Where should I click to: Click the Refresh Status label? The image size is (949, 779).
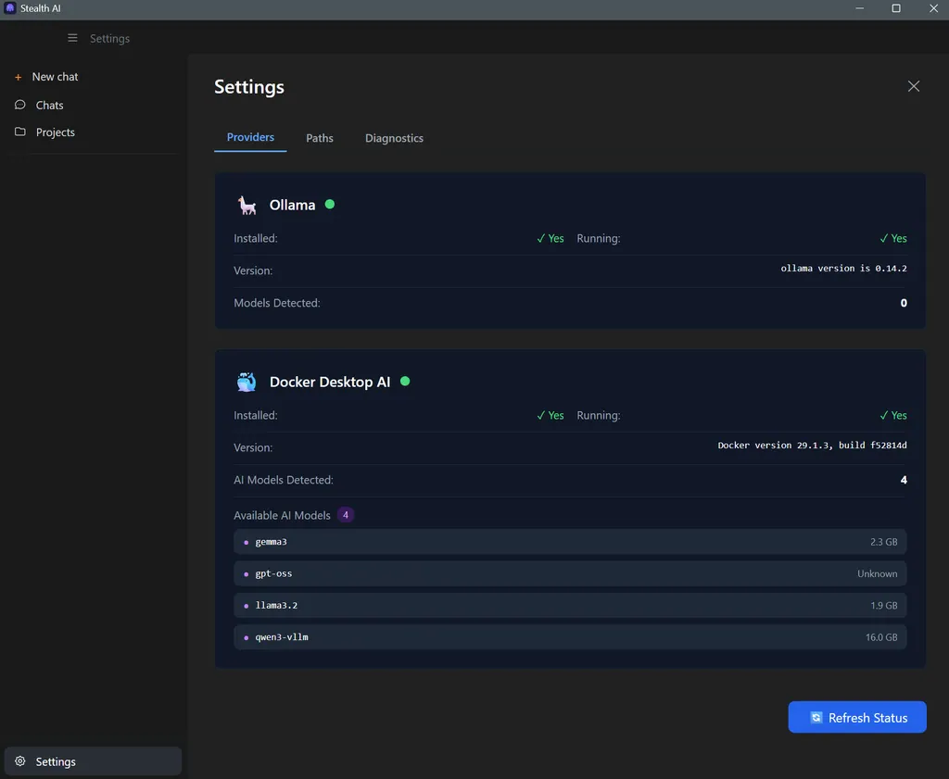(x=867, y=718)
